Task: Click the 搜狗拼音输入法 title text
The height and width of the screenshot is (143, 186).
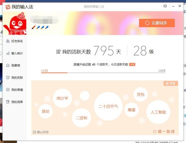Action: [94, 7]
